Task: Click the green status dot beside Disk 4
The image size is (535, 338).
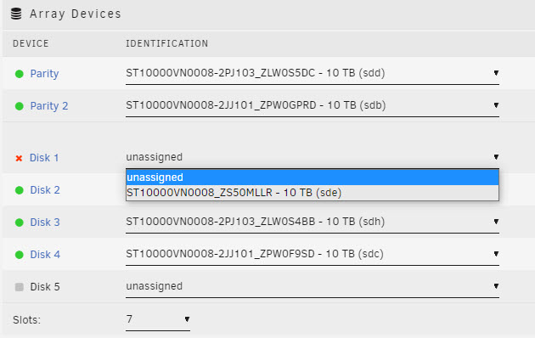Action: click(x=19, y=255)
